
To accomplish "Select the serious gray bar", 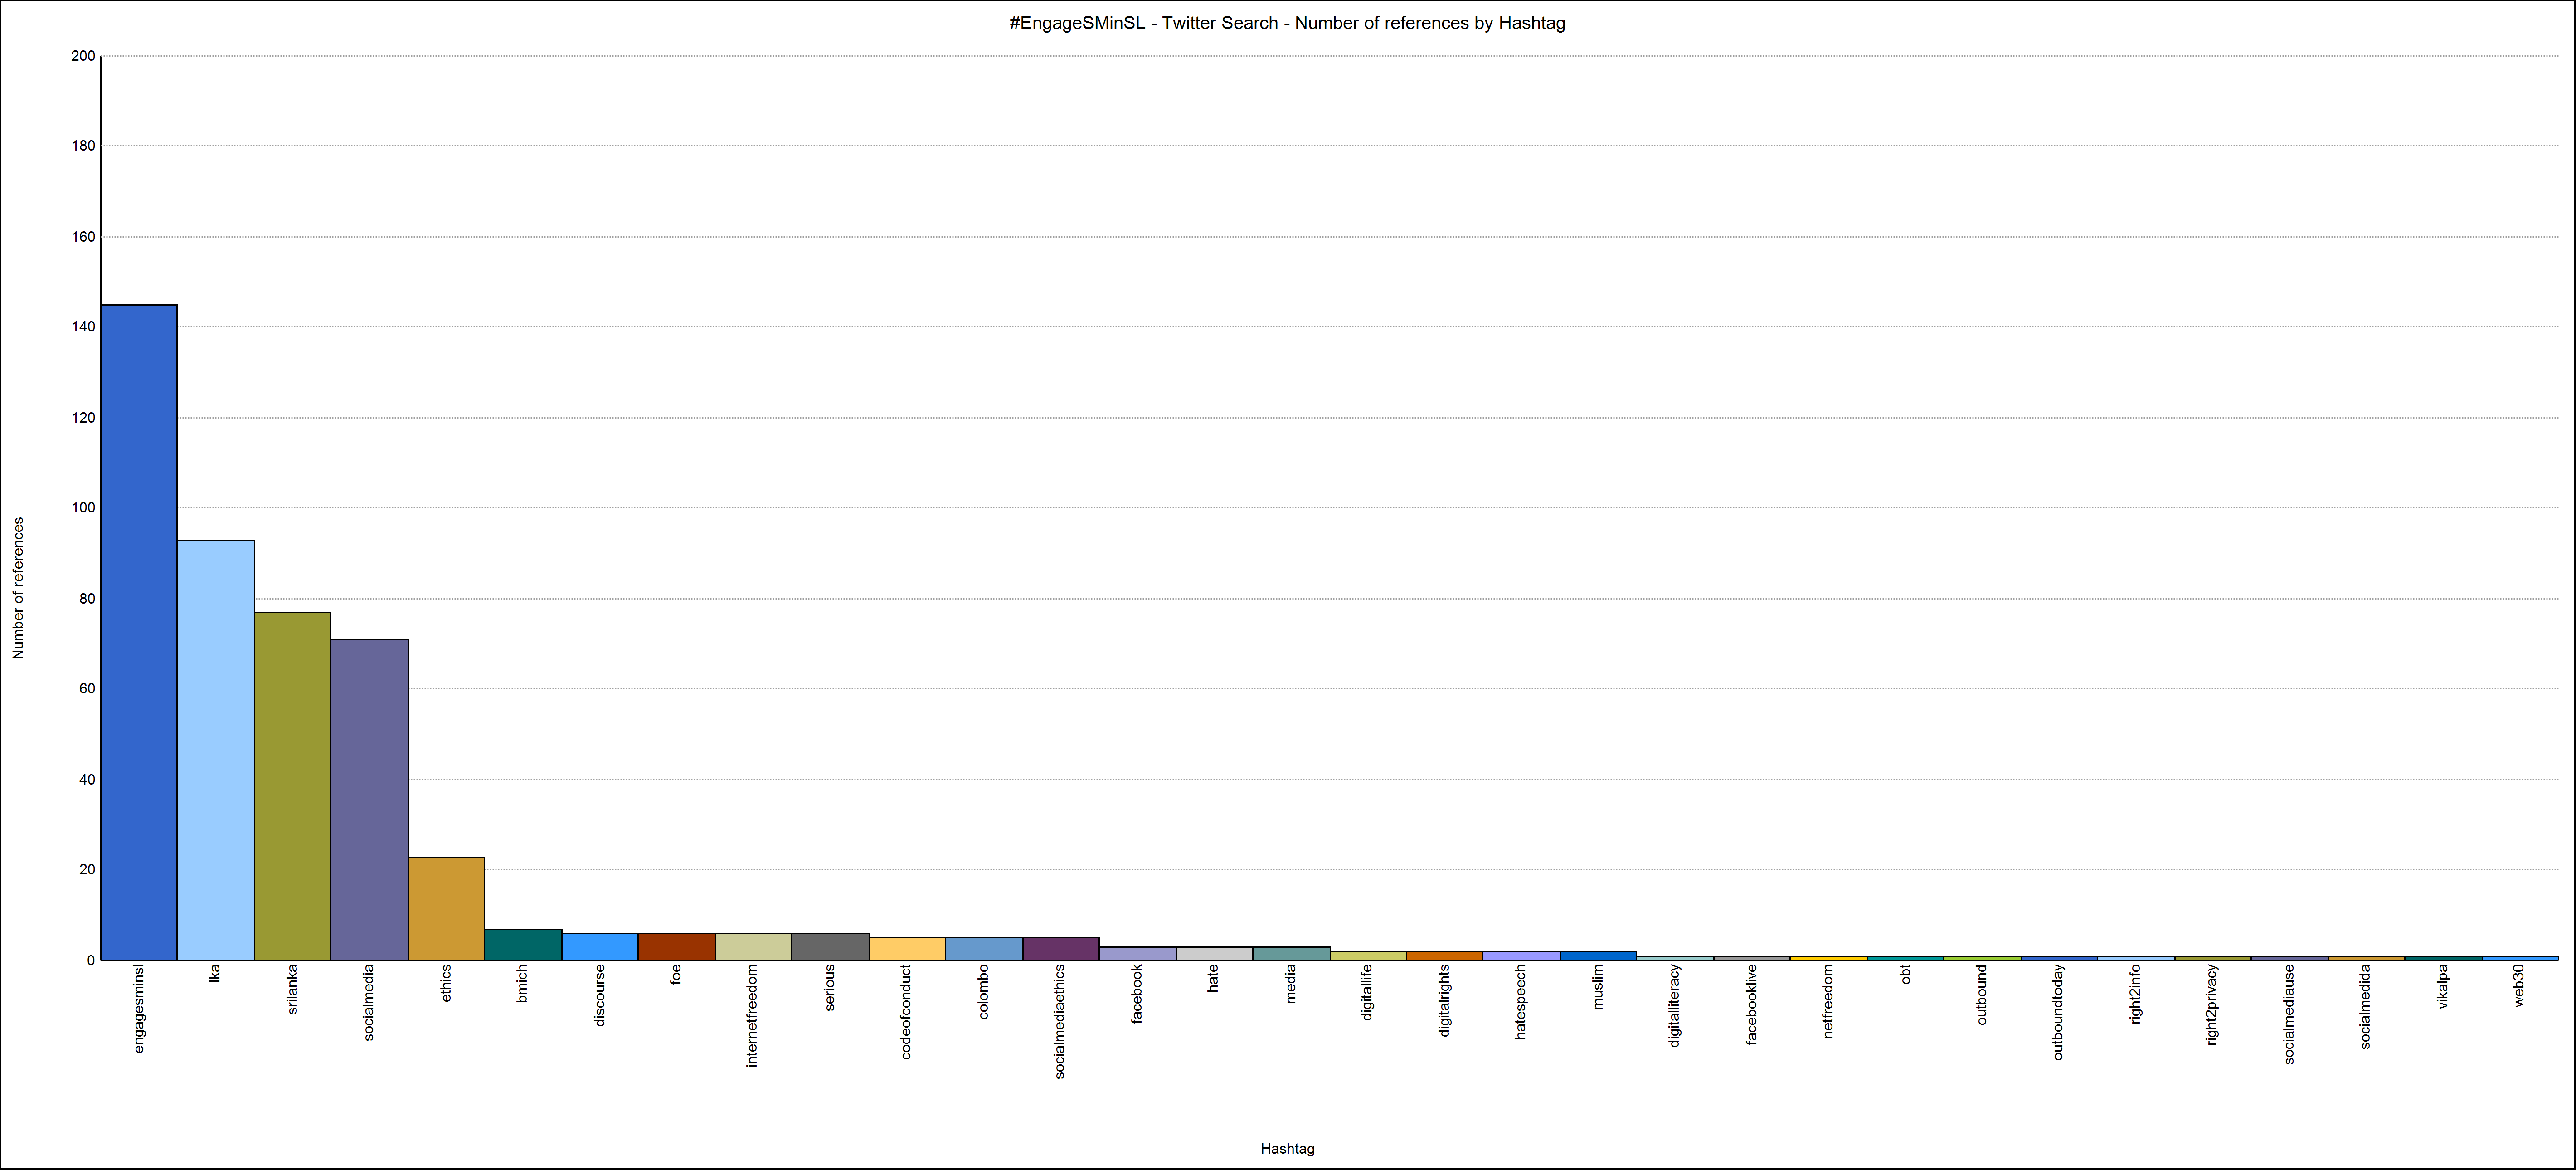I will [x=831, y=947].
